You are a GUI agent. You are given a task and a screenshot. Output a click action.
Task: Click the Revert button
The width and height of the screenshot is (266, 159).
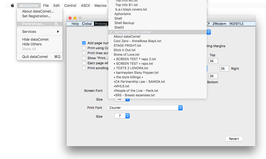234,139
